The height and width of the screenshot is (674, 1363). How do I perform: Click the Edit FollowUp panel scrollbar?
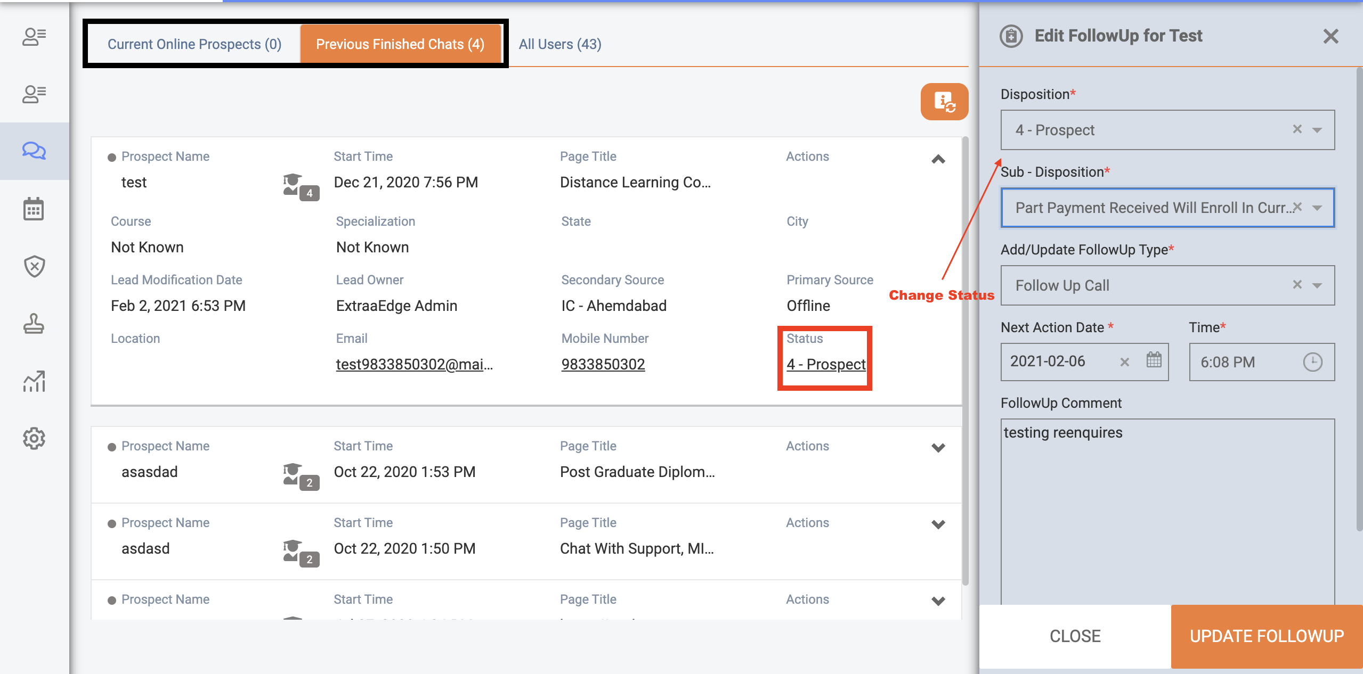pyautogui.click(x=1359, y=298)
